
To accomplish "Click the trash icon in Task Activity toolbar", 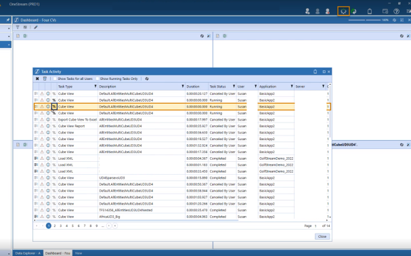I will coord(45,79).
